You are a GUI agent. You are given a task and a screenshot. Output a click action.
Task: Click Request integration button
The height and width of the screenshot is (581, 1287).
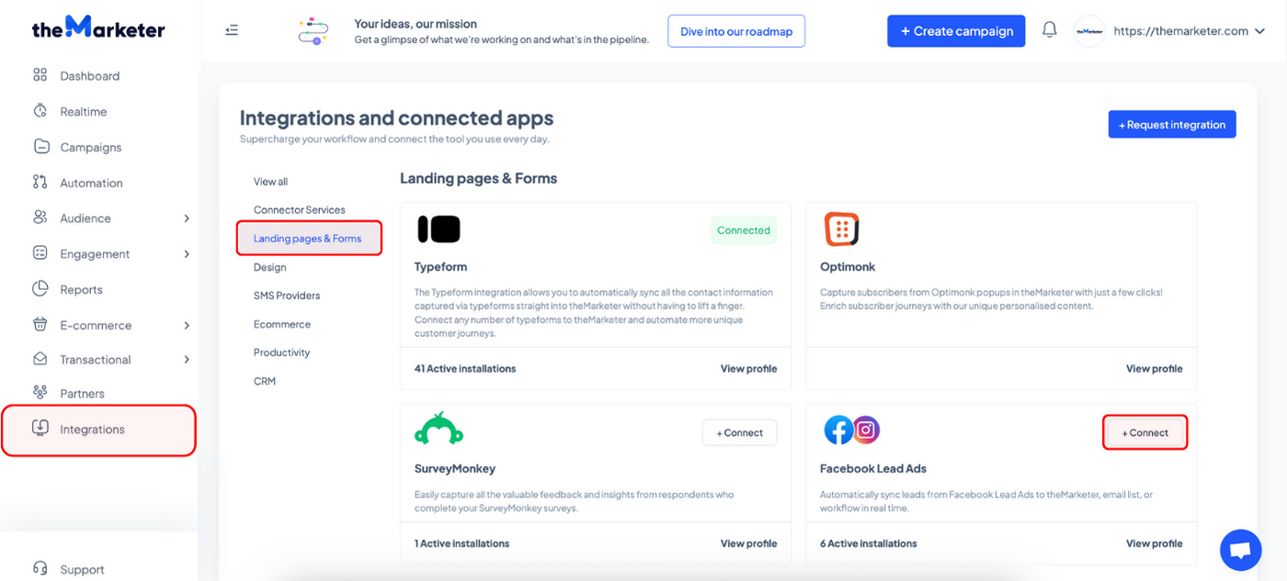1172,125
